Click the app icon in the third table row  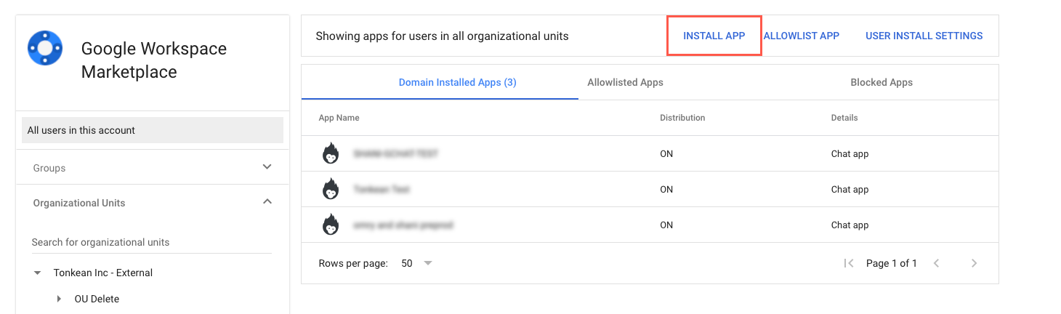click(331, 225)
